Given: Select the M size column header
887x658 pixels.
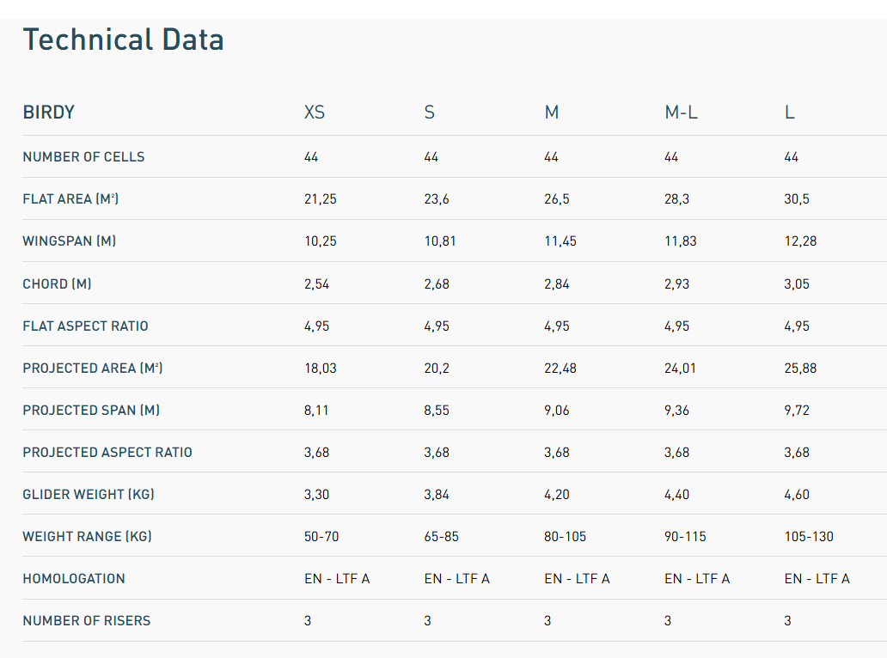Looking at the screenshot, I should click(551, 113).
